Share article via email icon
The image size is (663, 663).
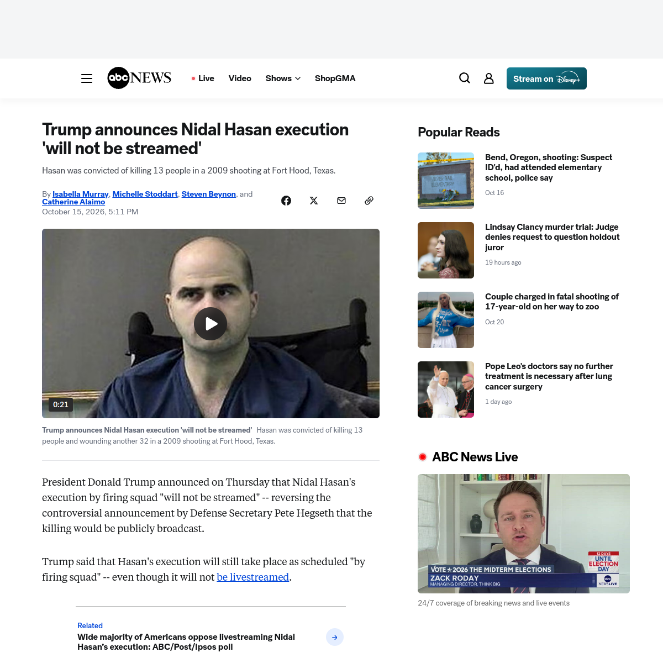click(x=341, y=201)
